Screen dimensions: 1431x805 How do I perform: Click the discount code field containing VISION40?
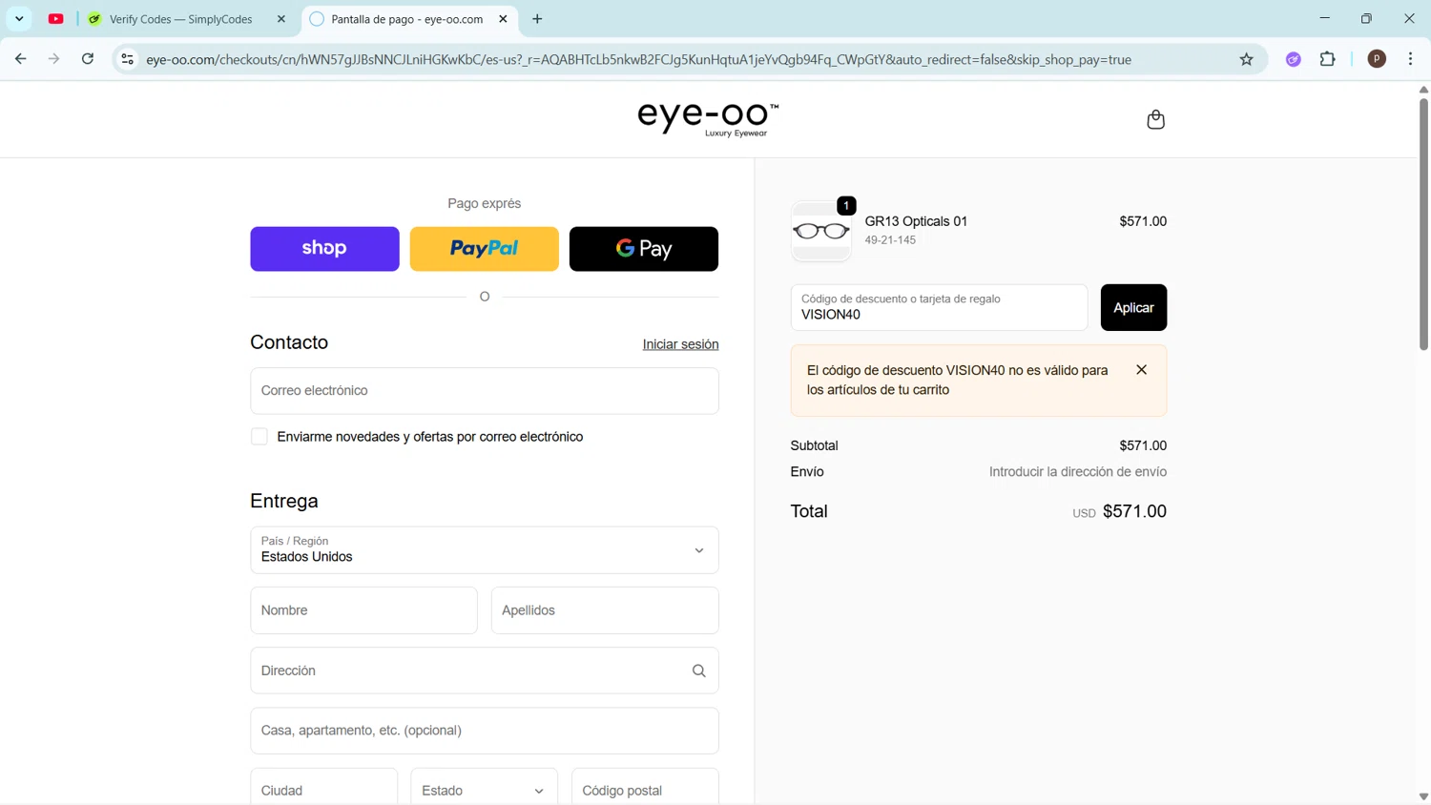click(x=939, y=307)
